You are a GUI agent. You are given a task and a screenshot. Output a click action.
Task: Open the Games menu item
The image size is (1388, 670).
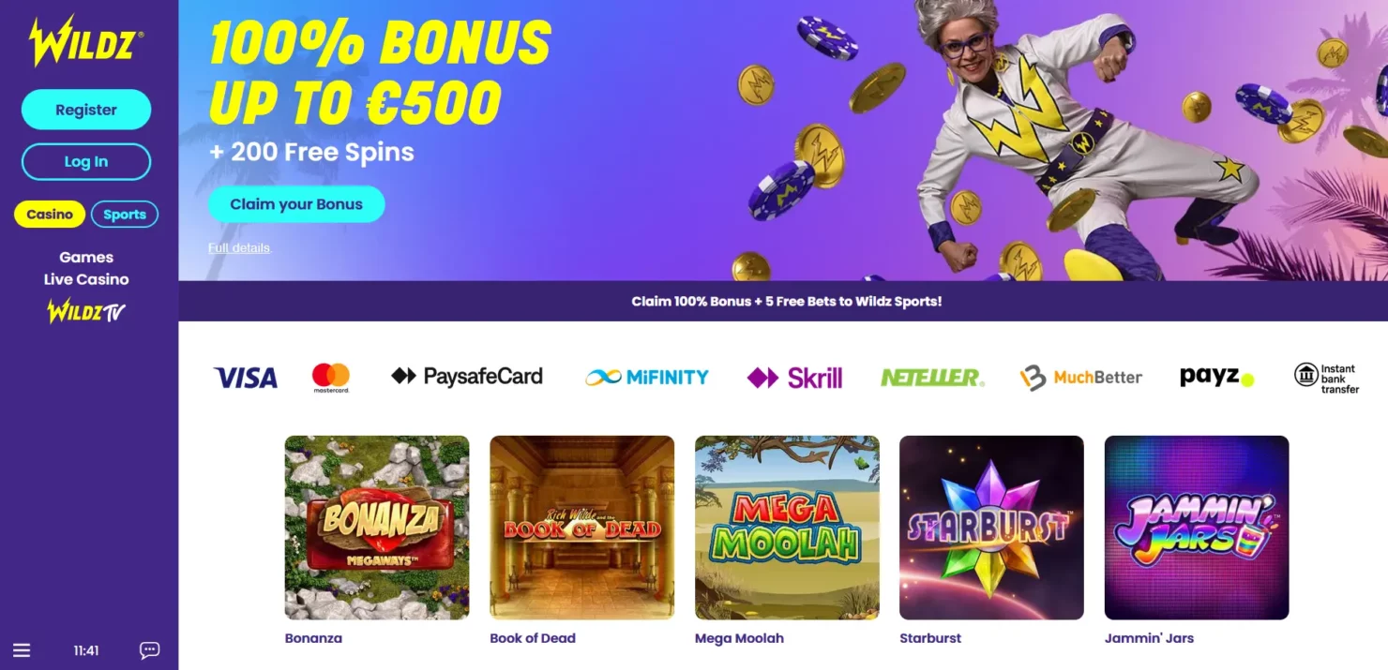click(86, 257)
